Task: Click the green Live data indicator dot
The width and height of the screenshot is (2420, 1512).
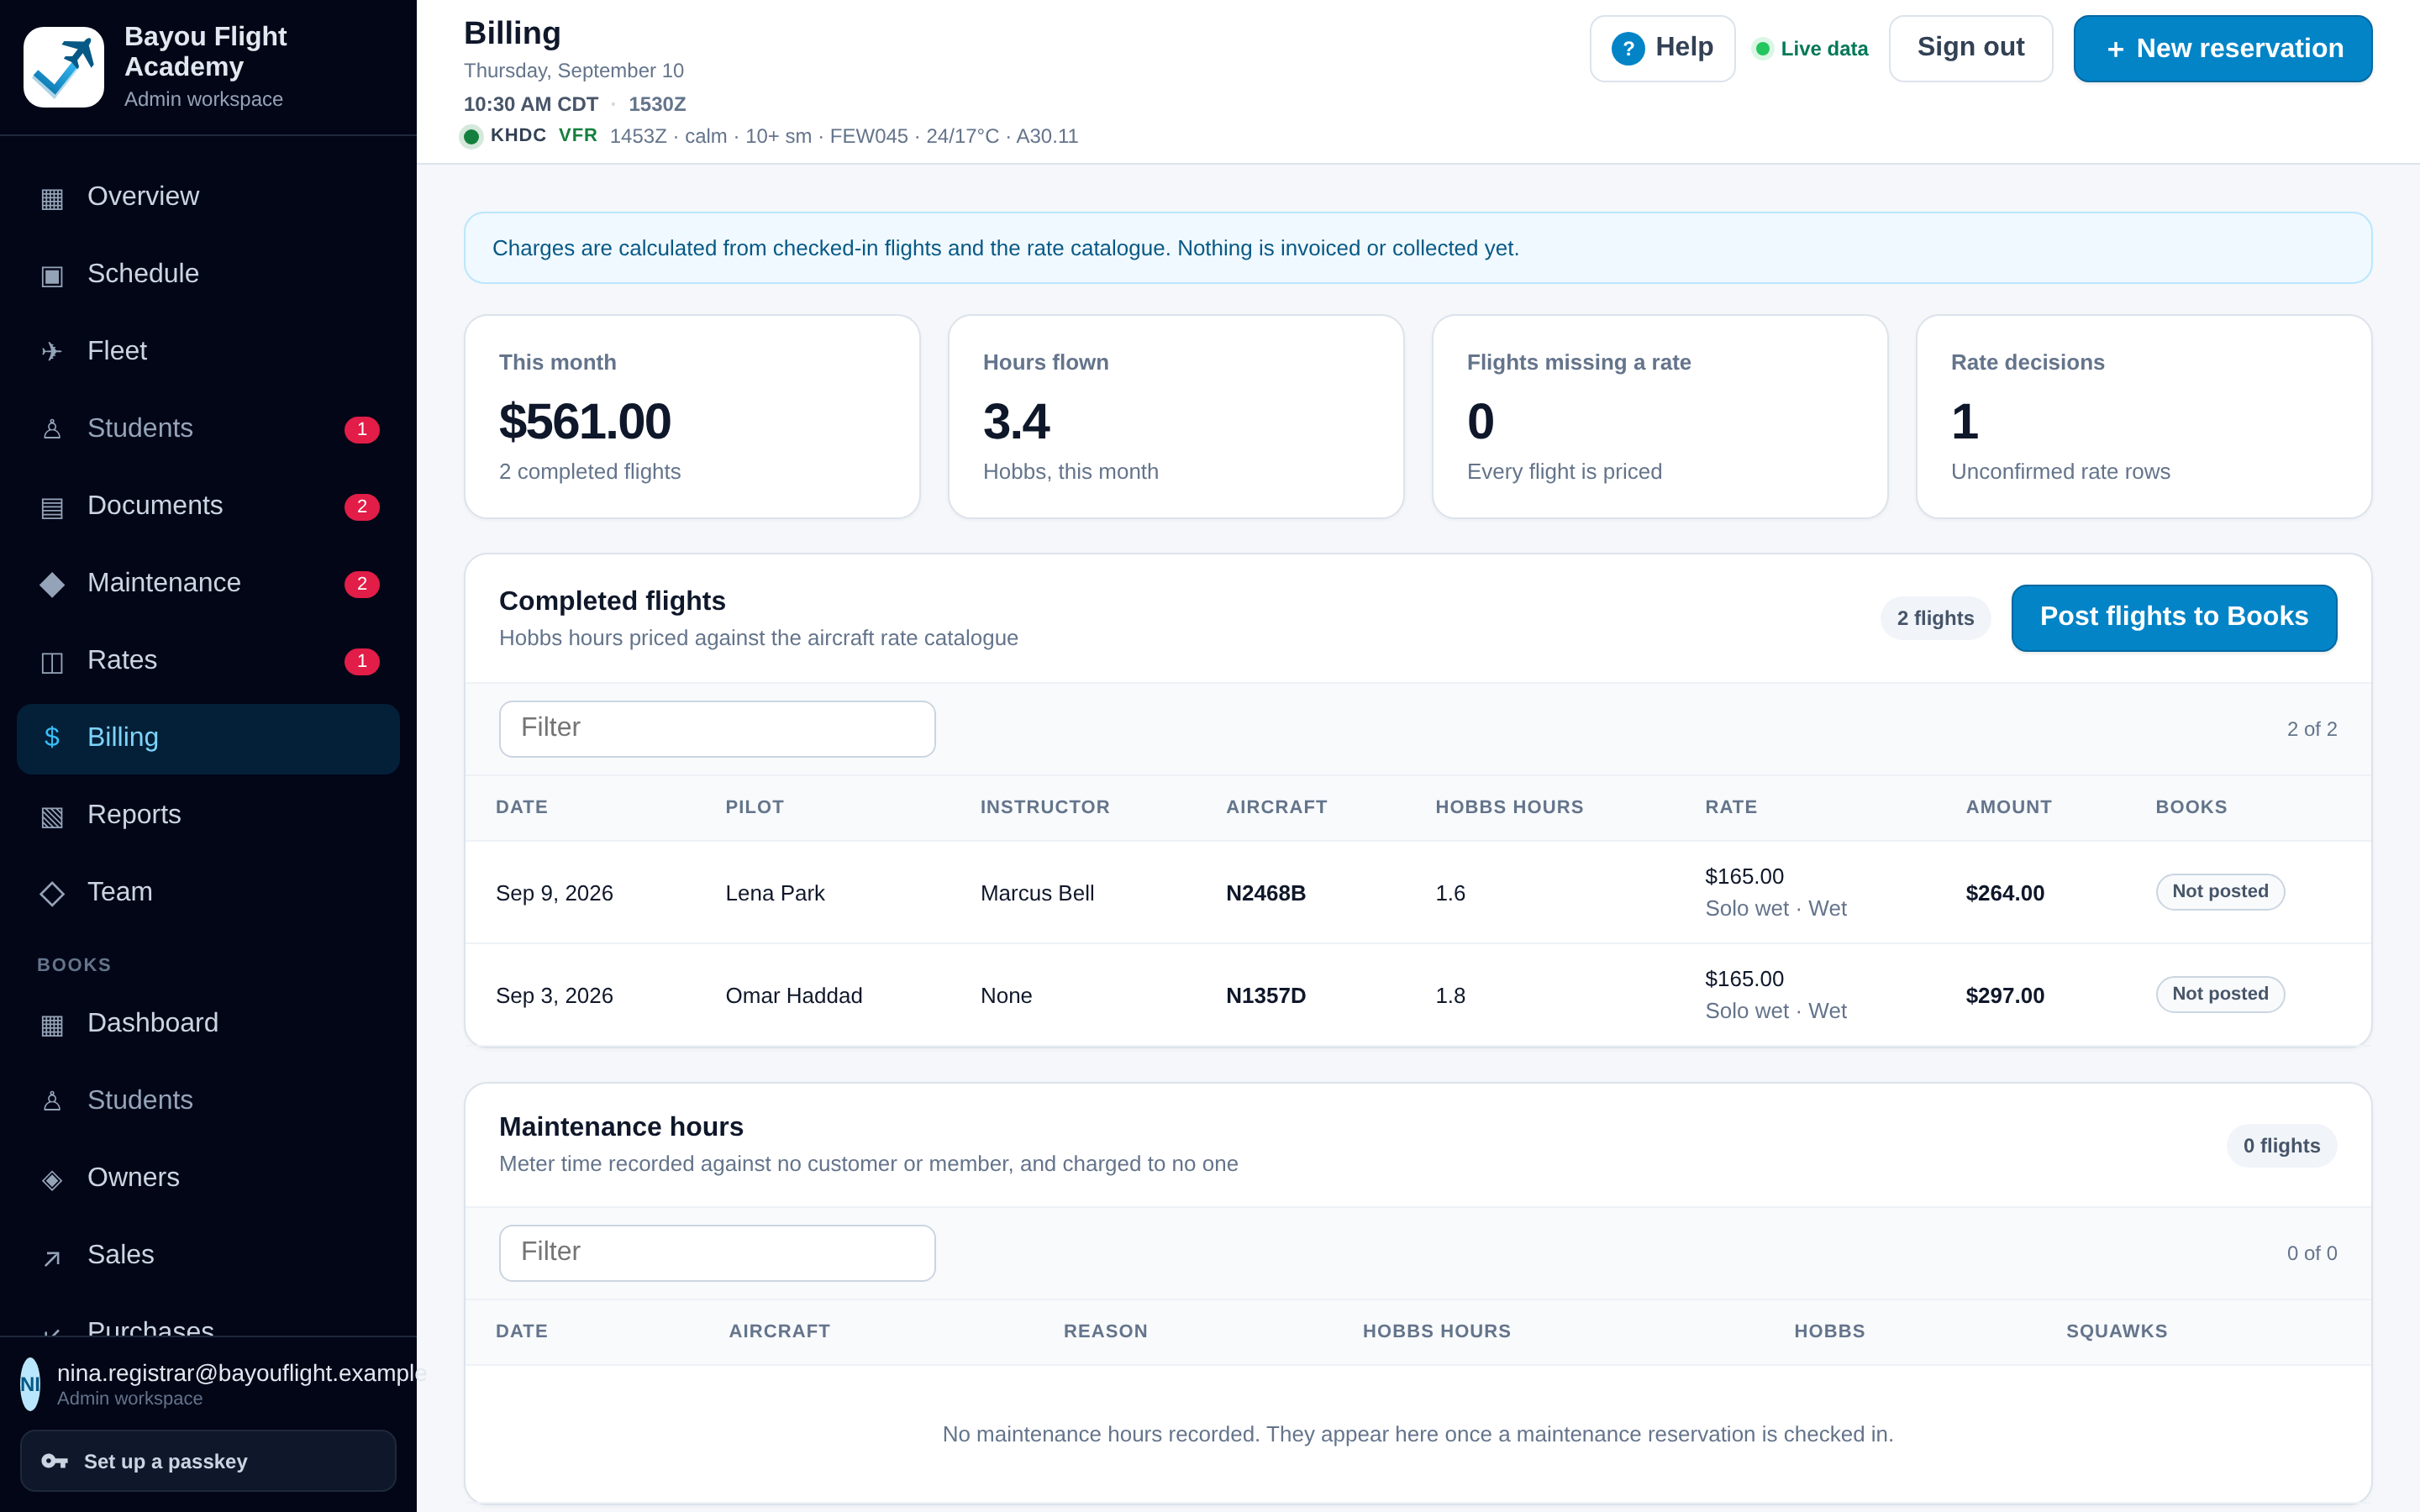Action: point(1763,48)
